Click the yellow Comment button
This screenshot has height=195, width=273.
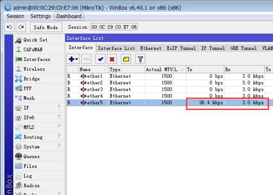(x=126, y=59)
